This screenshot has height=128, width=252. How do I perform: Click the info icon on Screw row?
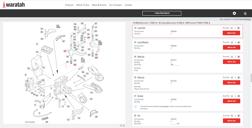click(136, 107)
